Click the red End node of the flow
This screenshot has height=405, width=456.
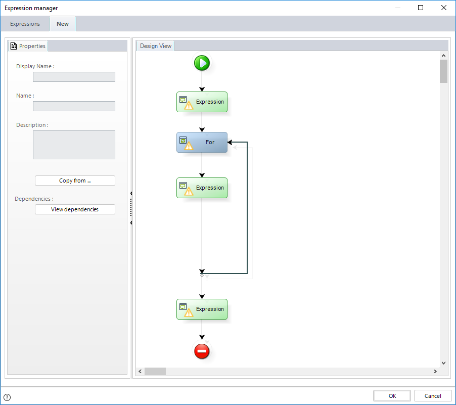point(202,351)
